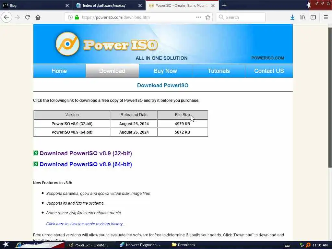
Task: Click the green secure padlock icon
Action: click(77, 17)
